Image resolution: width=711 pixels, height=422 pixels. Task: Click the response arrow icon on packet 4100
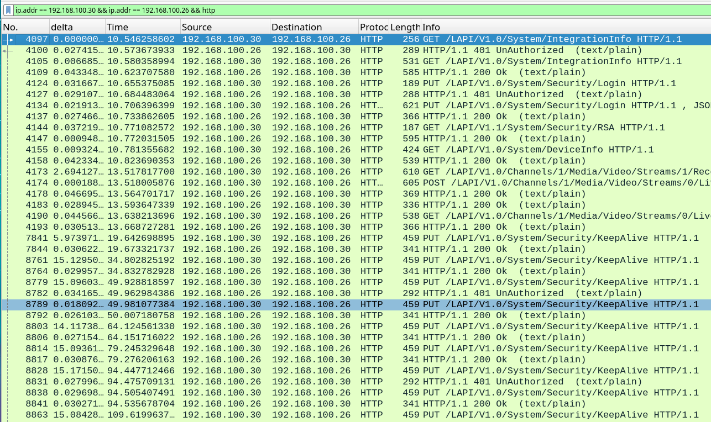tap(7, 51)
